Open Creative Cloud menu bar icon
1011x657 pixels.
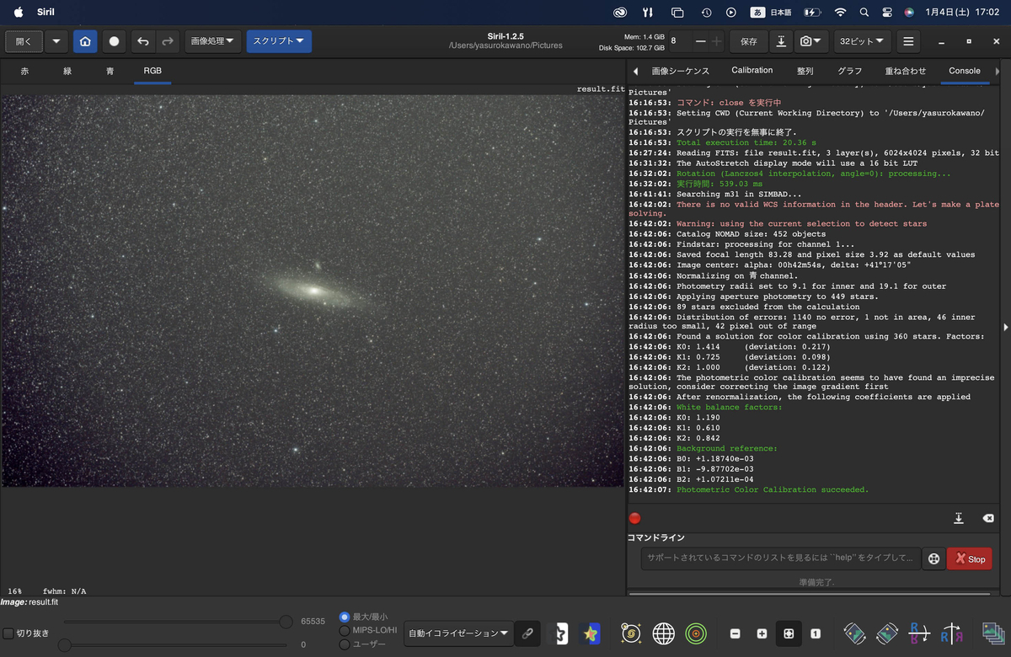621,12
